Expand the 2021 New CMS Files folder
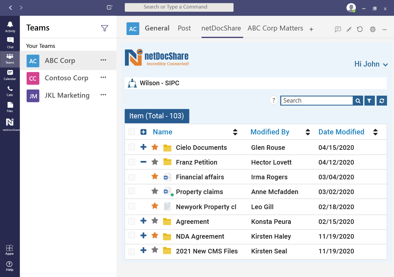This screenshot has height=277, width=394. pyautogui.click(x=143, y=250)
